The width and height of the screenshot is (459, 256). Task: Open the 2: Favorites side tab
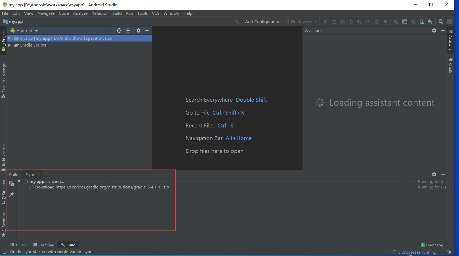click(3, 225)
